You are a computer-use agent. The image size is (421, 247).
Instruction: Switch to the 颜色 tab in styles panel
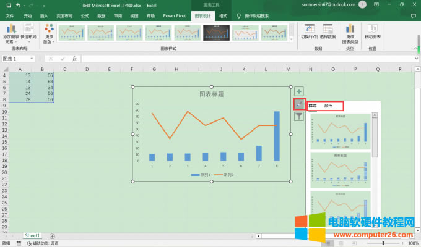tap(328, 106)
